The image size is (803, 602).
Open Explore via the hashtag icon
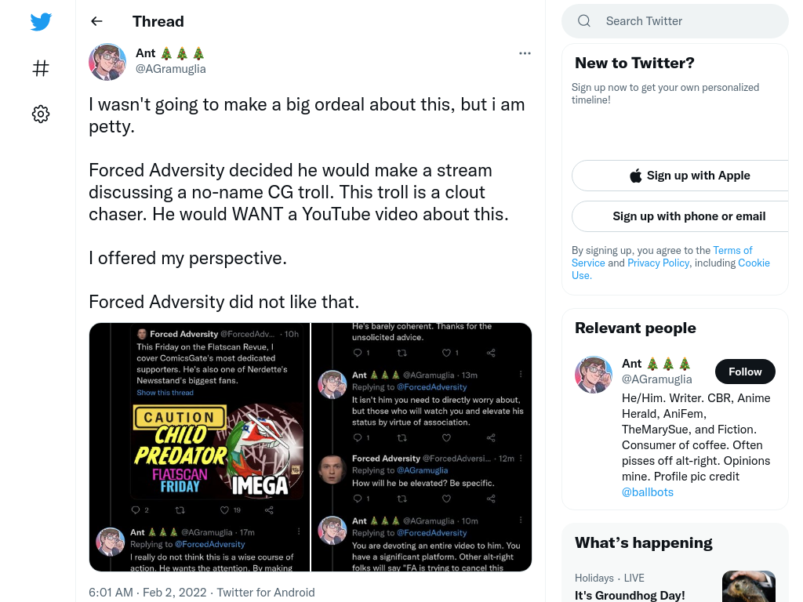click(41, 68)
